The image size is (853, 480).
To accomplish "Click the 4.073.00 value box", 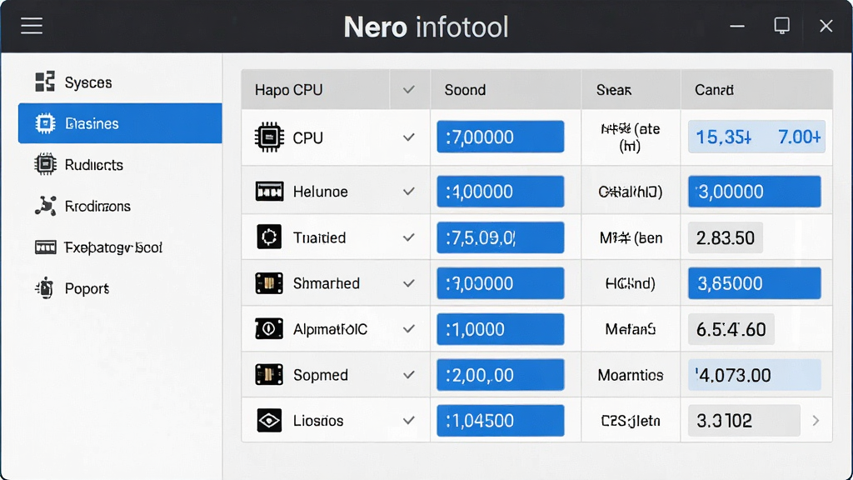I will tap(755, 374).
